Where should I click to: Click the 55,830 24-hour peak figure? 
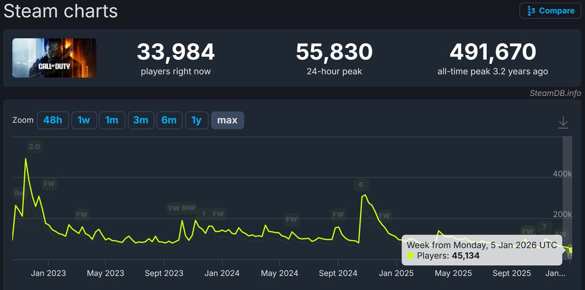click(x=334, y=52)
